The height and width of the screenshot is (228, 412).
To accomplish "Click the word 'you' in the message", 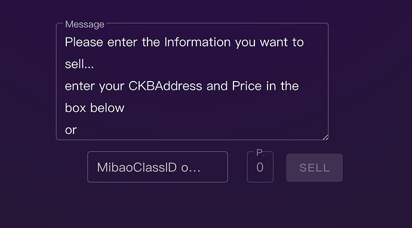I will pyautogui.click(x=245, y=43).
